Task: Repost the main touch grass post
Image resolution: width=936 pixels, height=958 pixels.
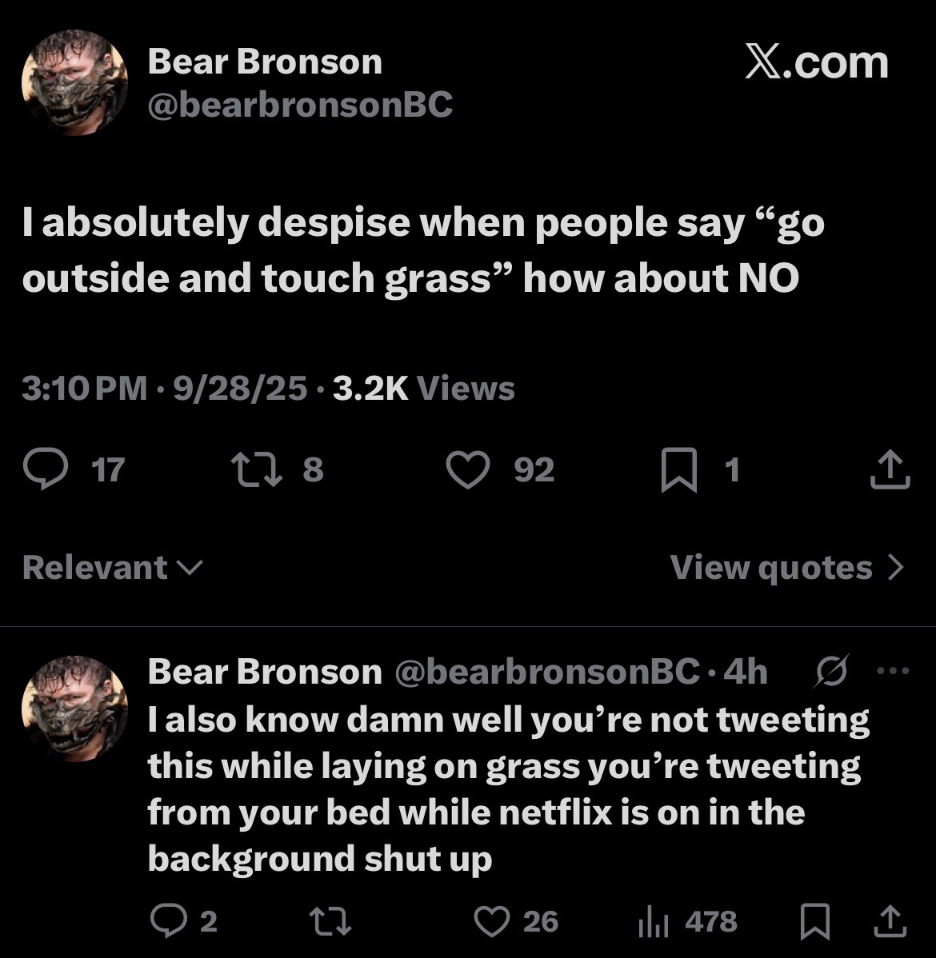Action: click(253, 469)
